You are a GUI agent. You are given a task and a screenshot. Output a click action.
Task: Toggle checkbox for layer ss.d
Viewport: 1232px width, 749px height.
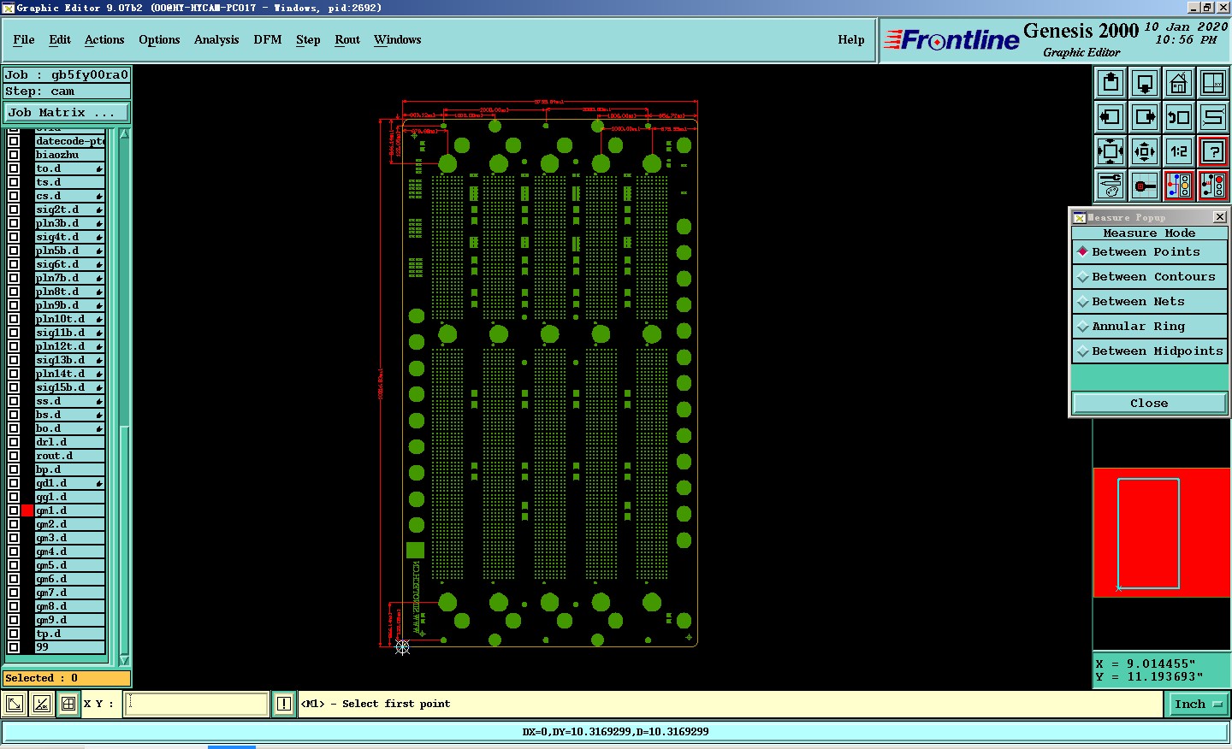14,401
